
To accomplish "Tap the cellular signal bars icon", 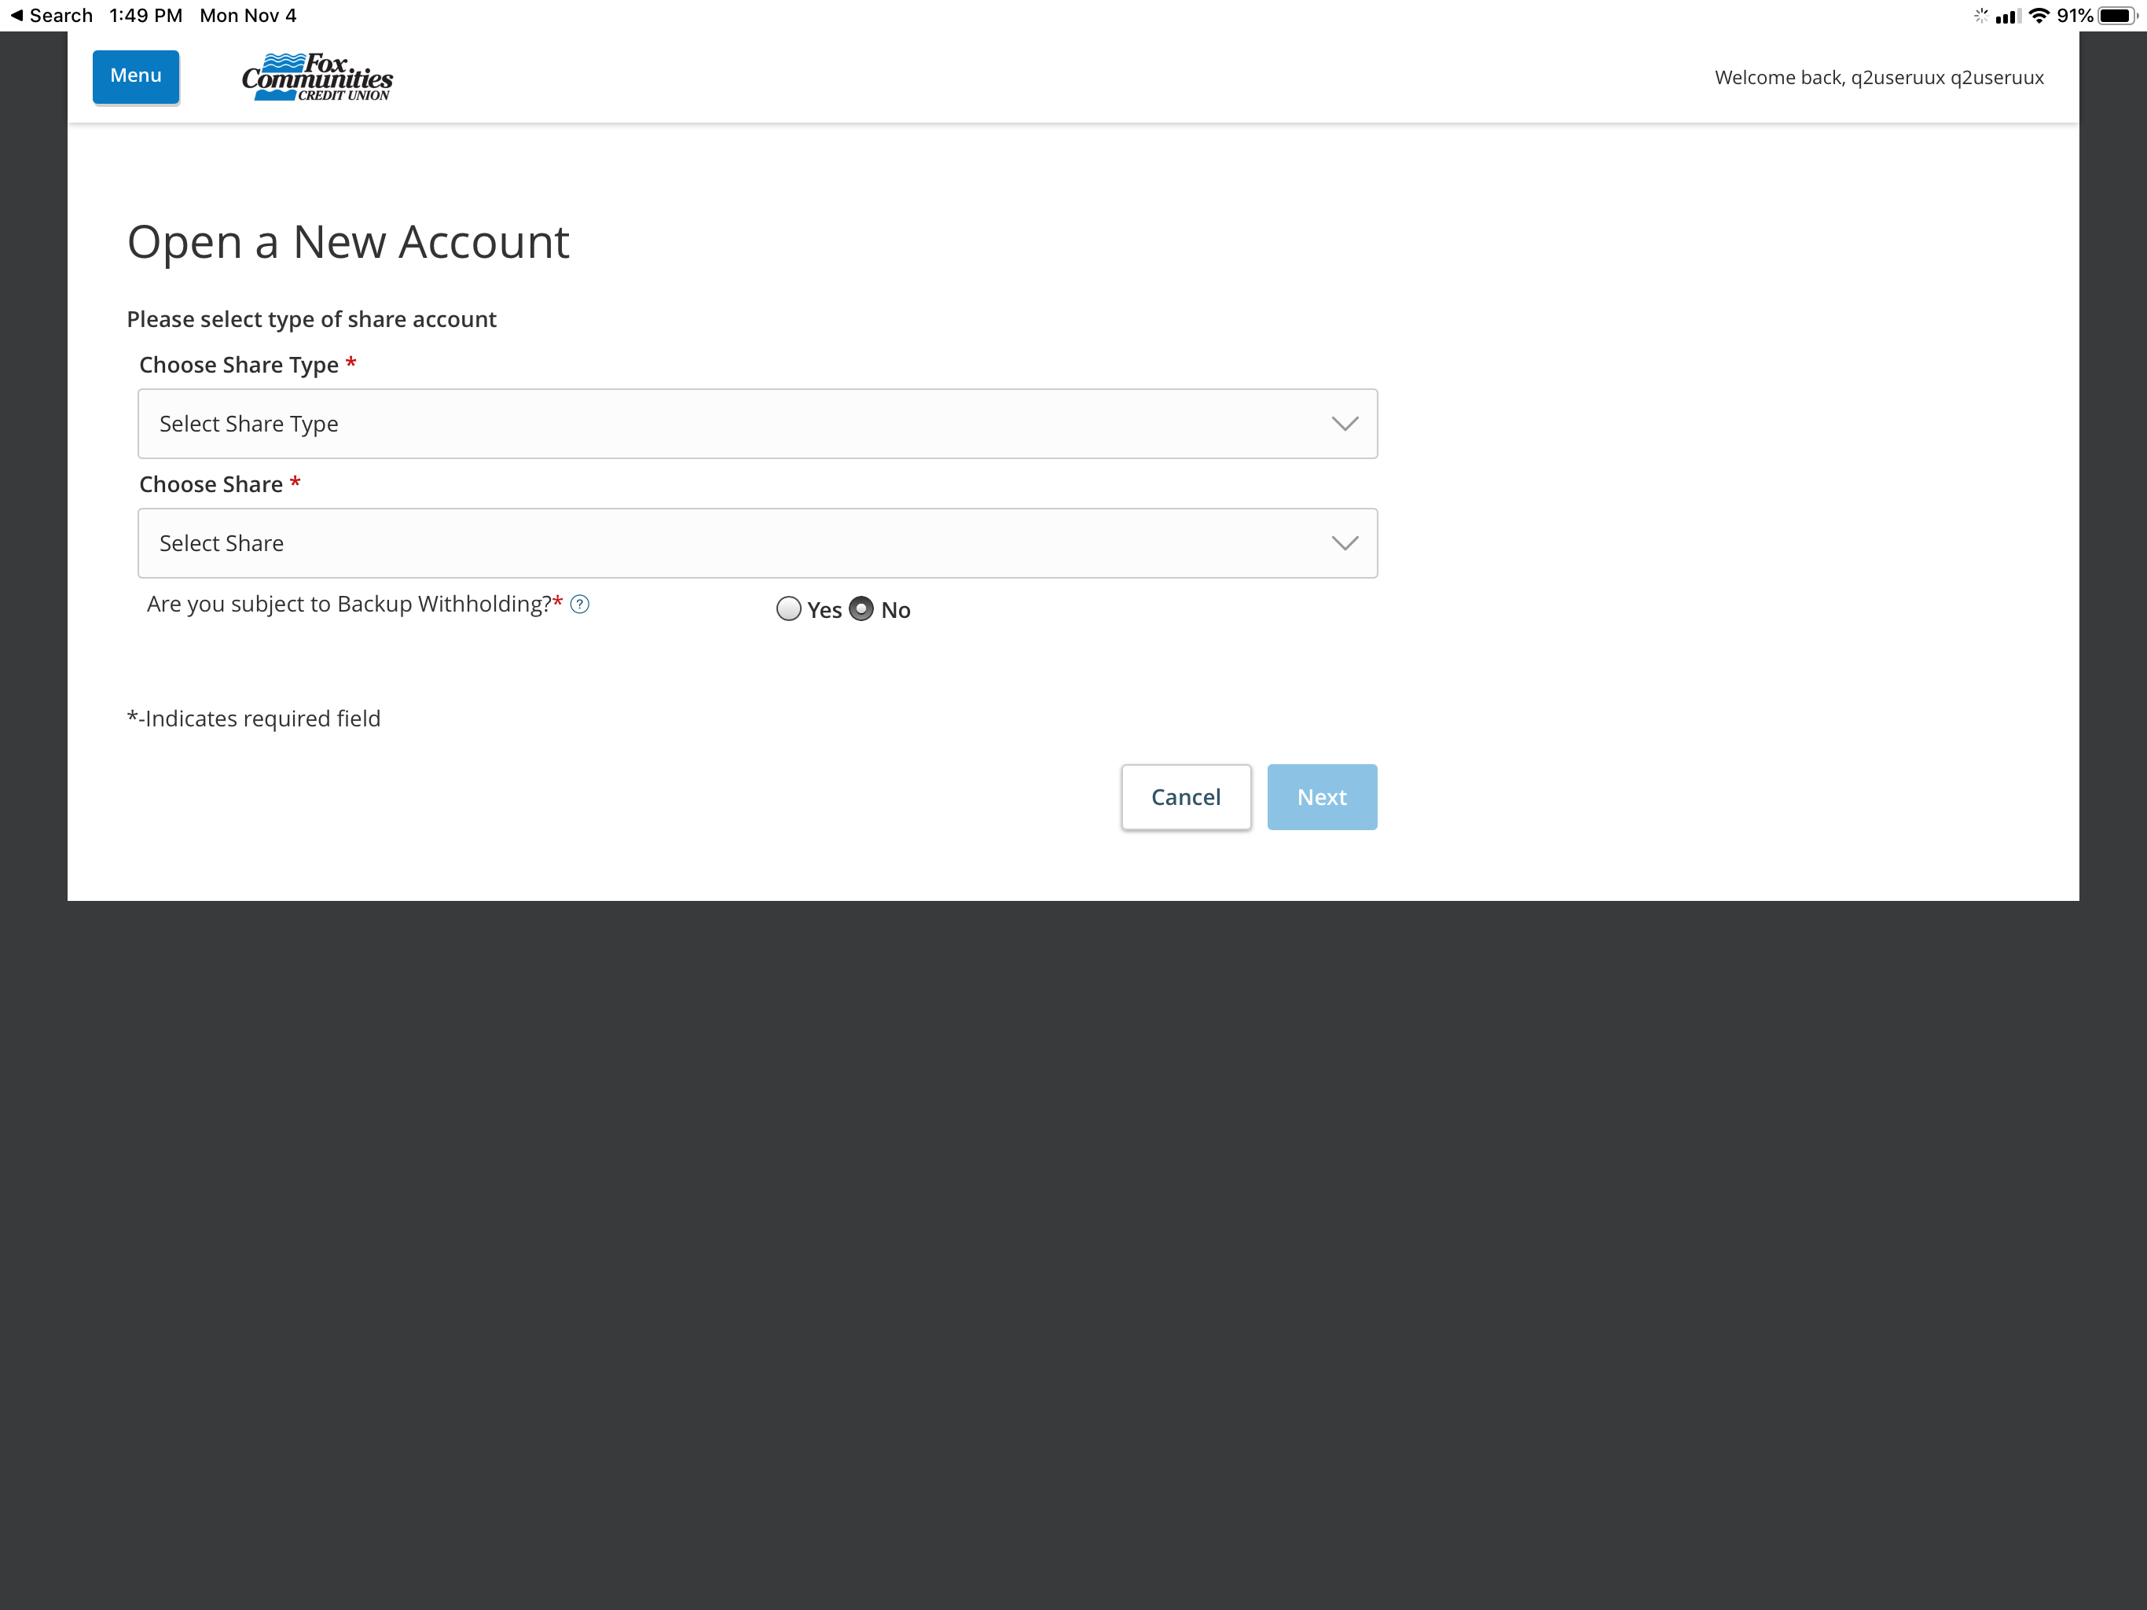I will point(2007,16).
